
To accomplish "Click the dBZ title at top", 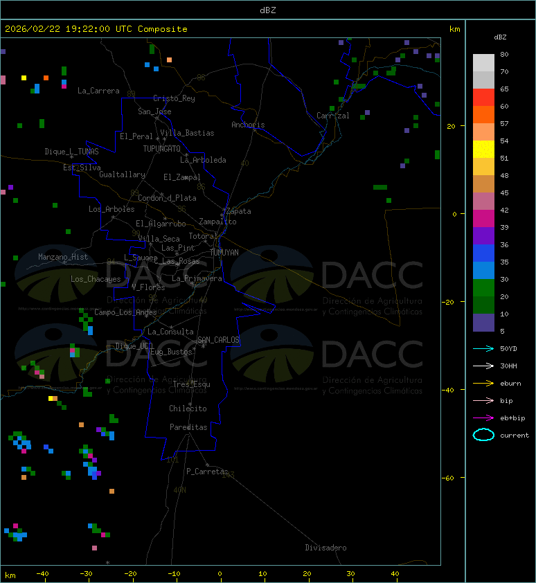I will coord(268,10).
